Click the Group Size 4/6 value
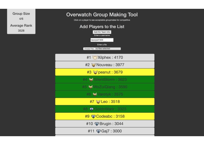Image resolution: width=204 pixels, height=145 pixels. (21, 19)
